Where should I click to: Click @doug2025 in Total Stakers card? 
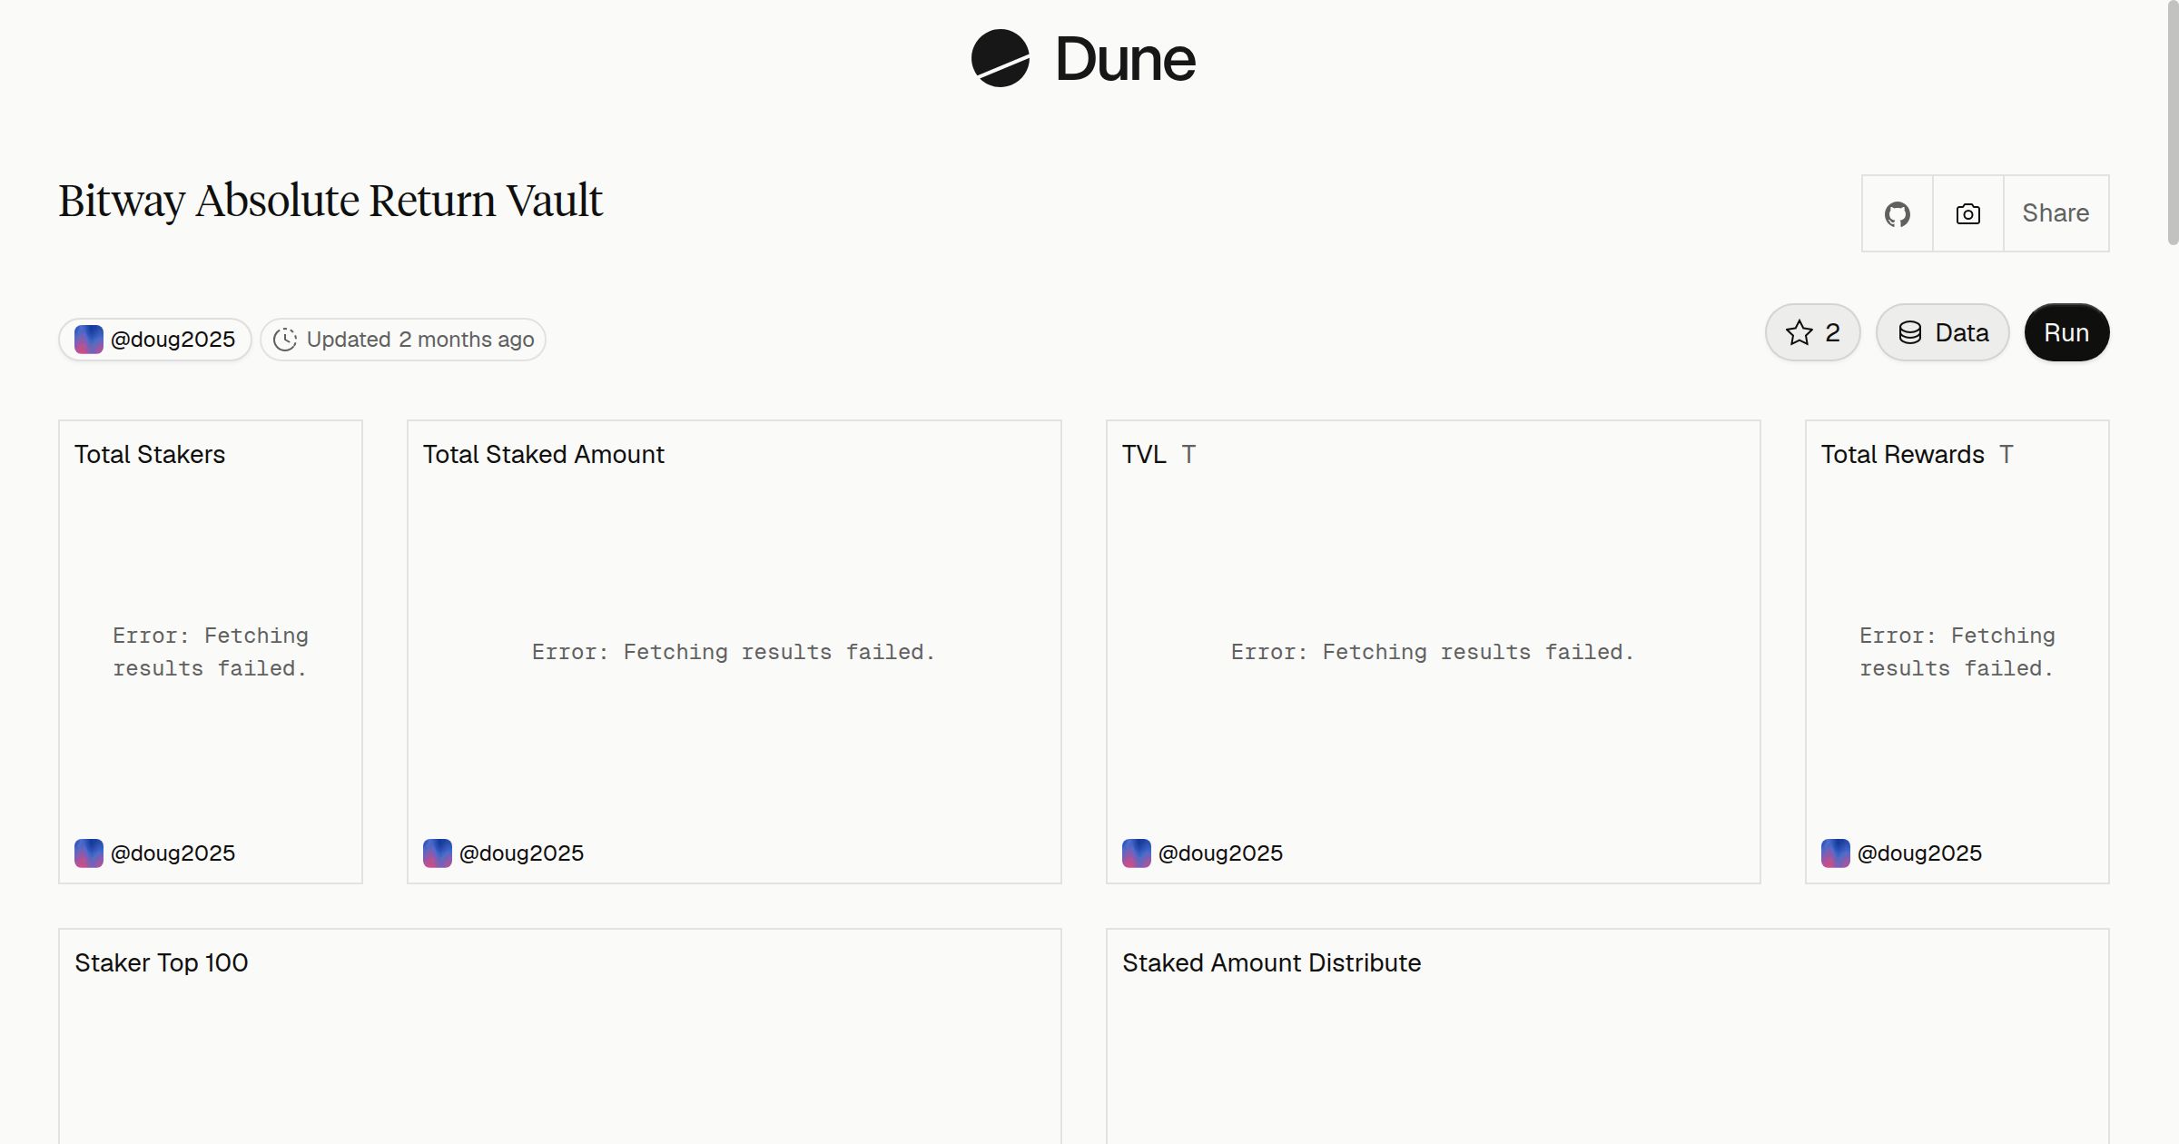coord(173,853)
